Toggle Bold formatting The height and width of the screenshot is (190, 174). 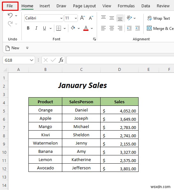click(28, 28)
